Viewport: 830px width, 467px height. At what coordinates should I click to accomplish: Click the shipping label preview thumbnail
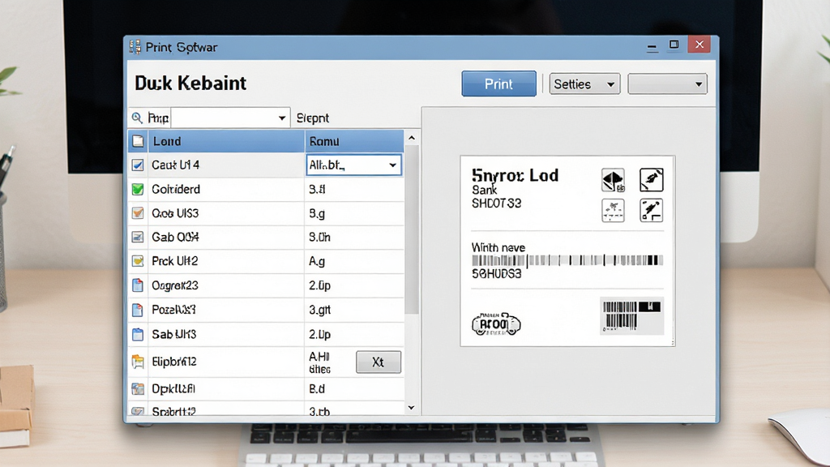[x=567, y=251]
